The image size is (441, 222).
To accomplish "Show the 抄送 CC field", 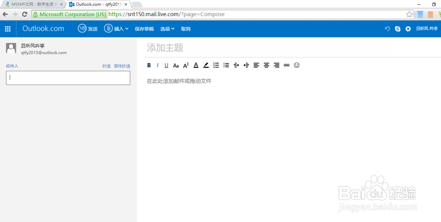I will [x=107, y=66].
